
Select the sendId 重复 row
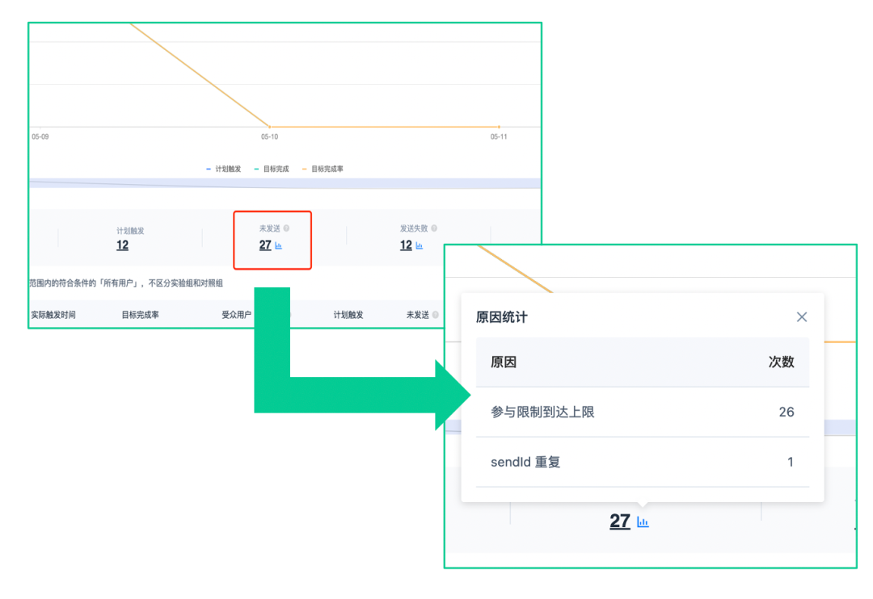click(643, 463)
